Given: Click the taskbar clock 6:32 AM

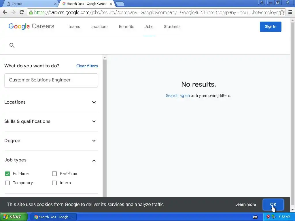Looking at the screenshot, I should [x=284, y=217].
